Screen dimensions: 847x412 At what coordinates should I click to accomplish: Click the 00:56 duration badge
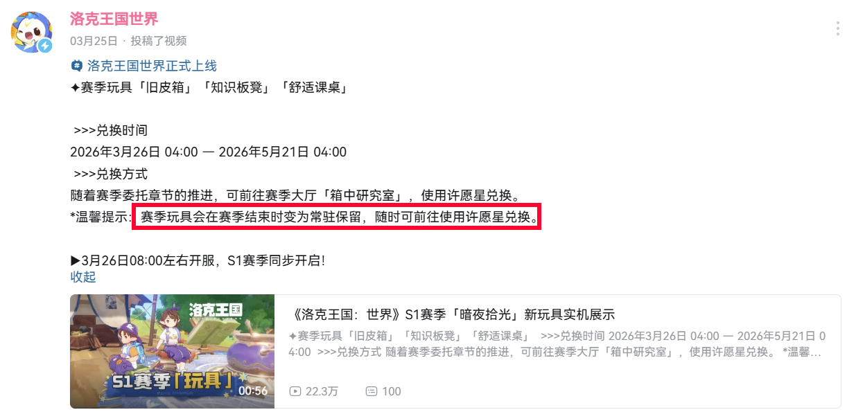click(252, 391)
